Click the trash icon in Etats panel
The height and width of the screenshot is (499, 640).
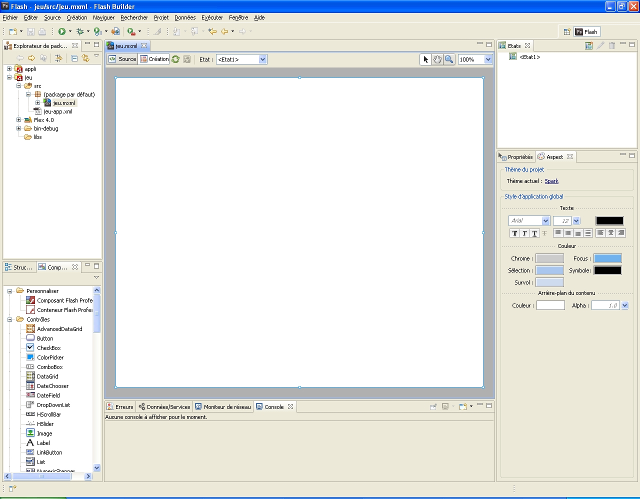tap(612, 45)
